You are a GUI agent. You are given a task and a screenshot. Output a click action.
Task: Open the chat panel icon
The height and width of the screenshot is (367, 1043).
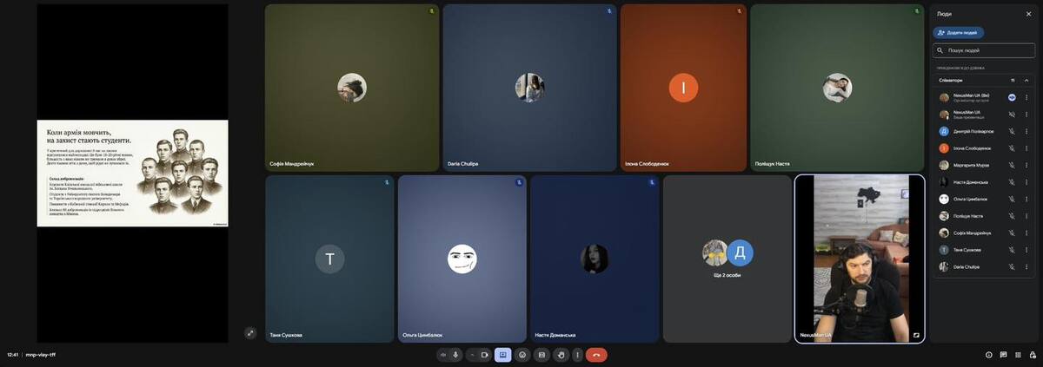1003,355
